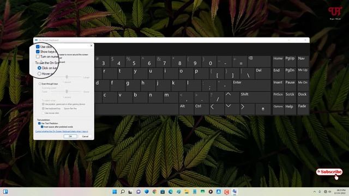Open the Windows Start menu
The image size is (349, 196).
click(x=115, y=192)
